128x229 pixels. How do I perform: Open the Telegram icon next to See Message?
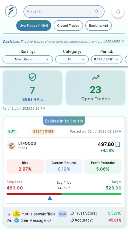coord(17,220)
